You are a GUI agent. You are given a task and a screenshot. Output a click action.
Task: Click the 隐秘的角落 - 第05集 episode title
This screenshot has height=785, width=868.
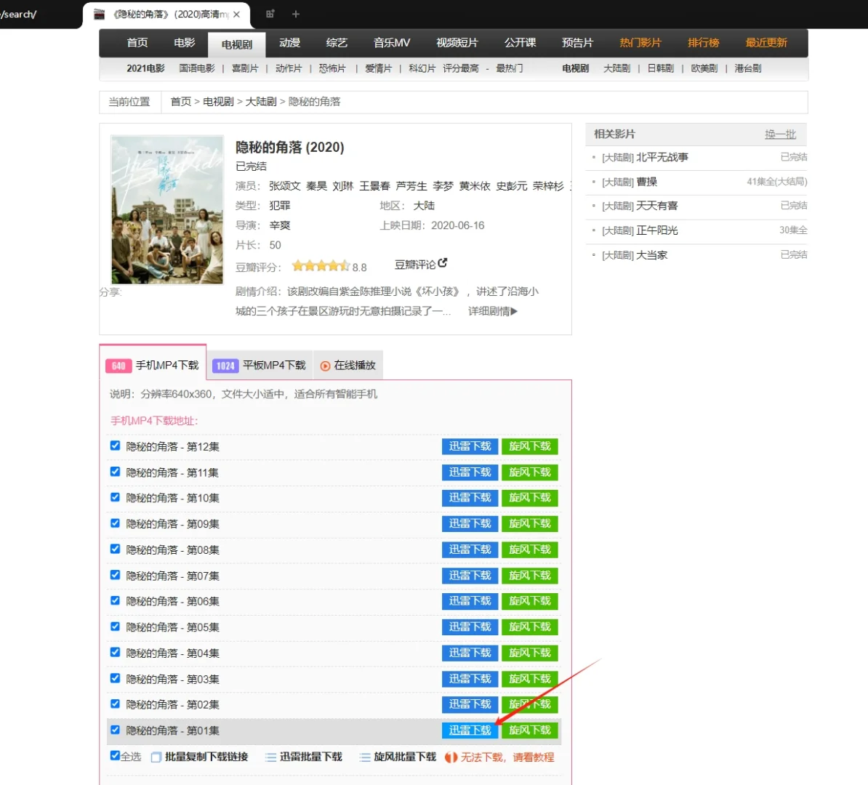tap(173, 627)
